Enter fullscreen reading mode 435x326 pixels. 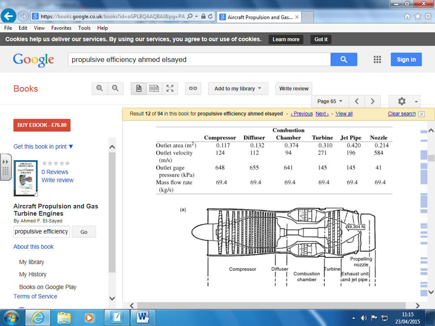tap(170, 89)
